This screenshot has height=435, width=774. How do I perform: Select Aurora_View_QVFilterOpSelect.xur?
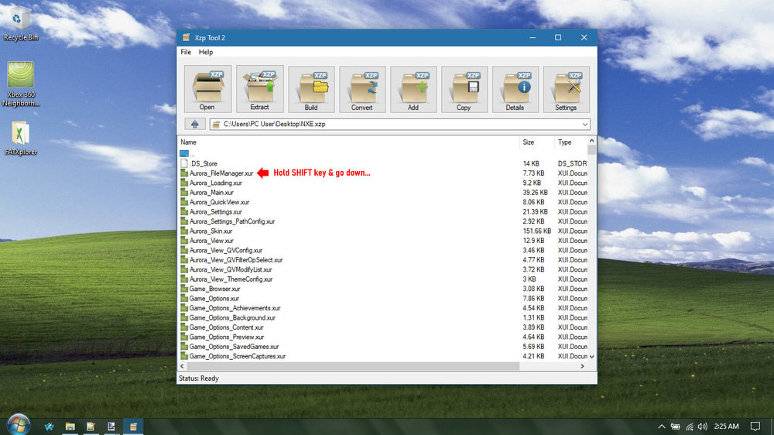point(236,260)
